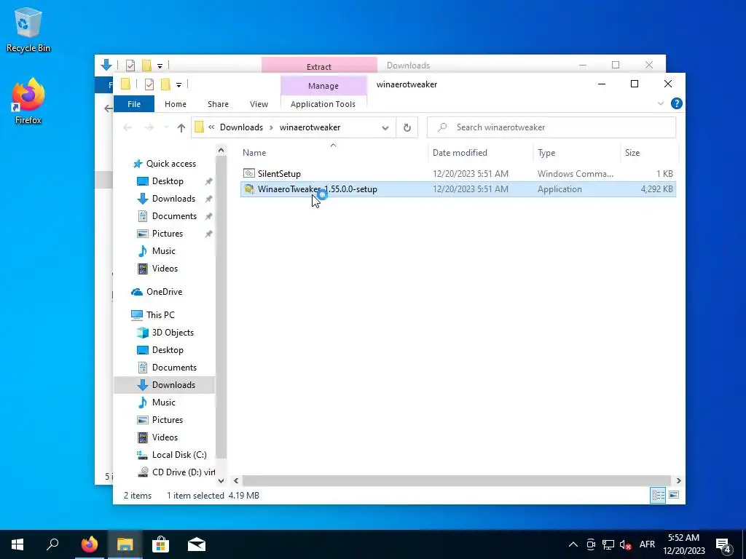746x559 pixels.
Task: Click the New Folder quick access toolbar icon
Action: 165,84
